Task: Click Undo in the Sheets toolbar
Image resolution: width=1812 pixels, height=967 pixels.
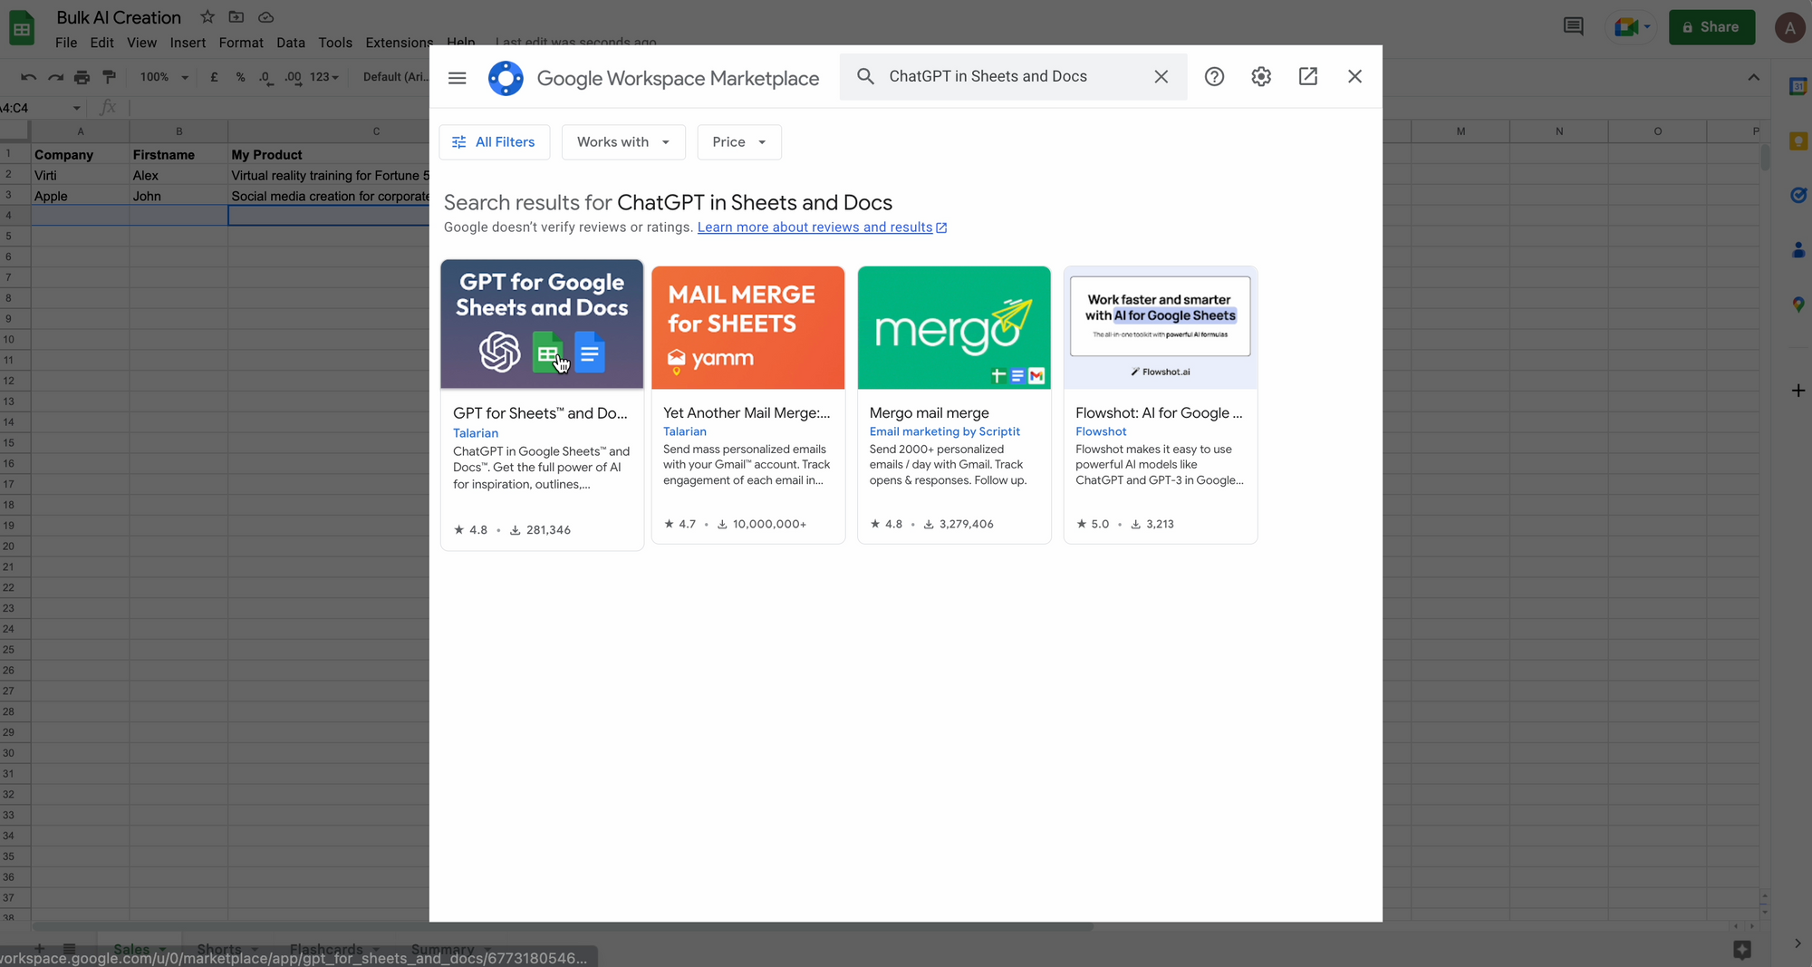Action: (28, 77)
